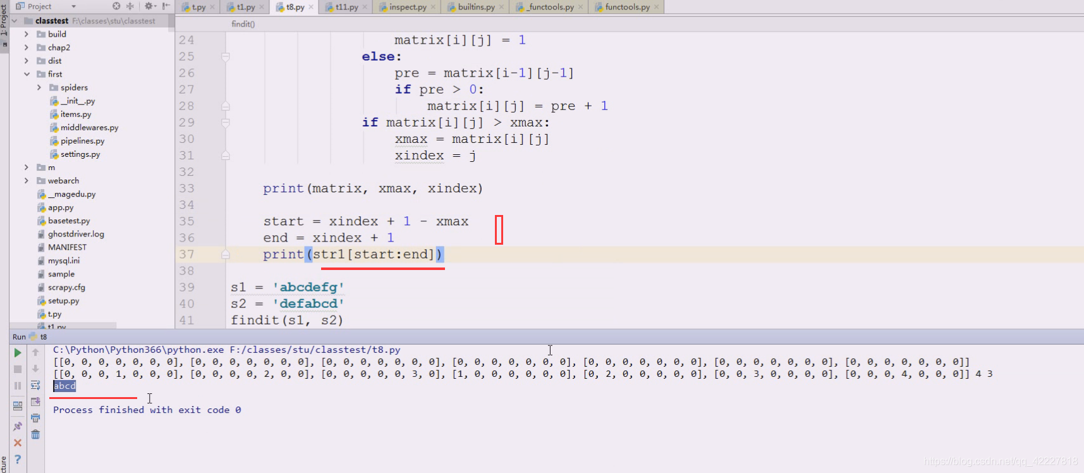Close the t1.py tab
This screenshot has height=473, width=1084.
[262, 7]
